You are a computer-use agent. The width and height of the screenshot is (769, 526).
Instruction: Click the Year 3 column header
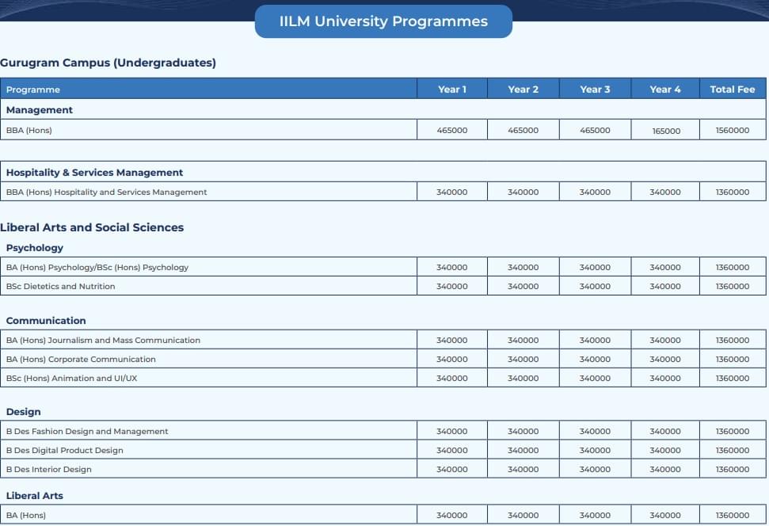[595, 90]
